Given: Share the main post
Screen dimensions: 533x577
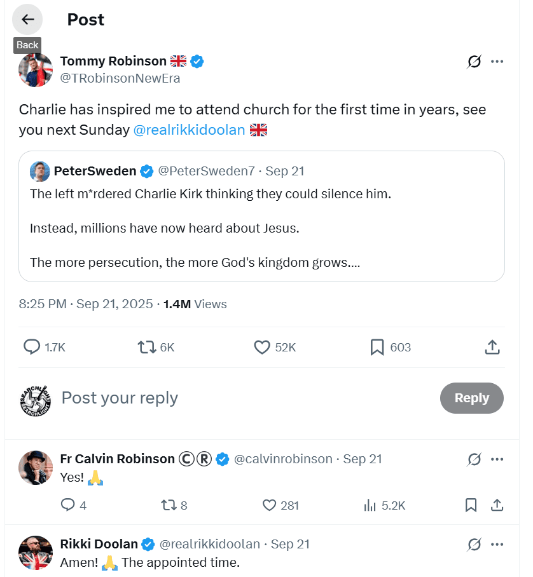Looking at the screenshot, I should coord(492,347).
